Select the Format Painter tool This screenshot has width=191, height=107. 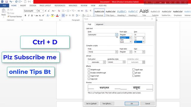pyautogui.click(x=15, y=17)
